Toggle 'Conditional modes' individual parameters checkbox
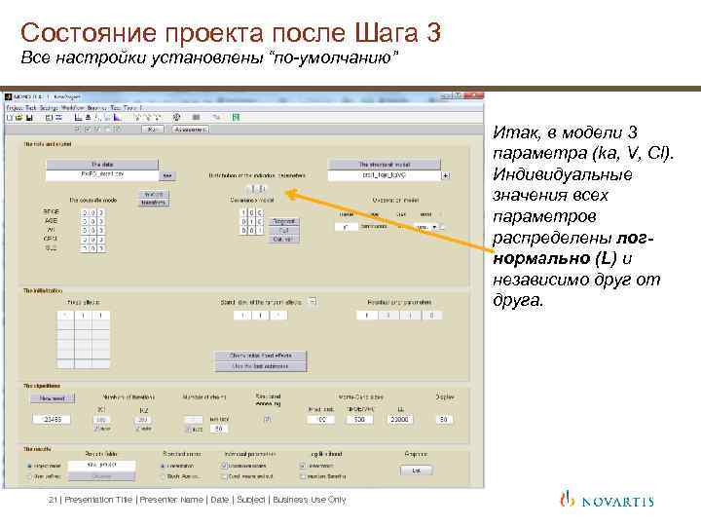 pyautogui.click(x=225, y=466)
